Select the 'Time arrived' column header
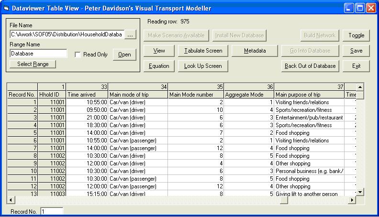 [x=87, y=95]
